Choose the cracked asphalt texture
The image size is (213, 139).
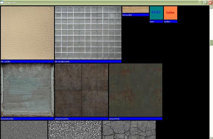pos(129,130)
